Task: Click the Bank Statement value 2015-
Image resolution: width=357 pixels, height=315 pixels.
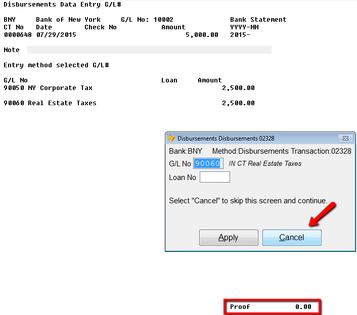Action: click(x=240, y=35)
